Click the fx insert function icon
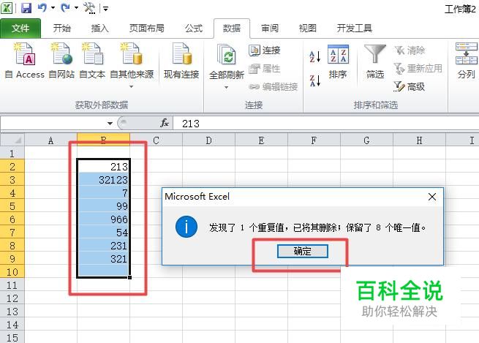Image resolution: width=479 pixels, height=343 pixels. coord(165,123)
